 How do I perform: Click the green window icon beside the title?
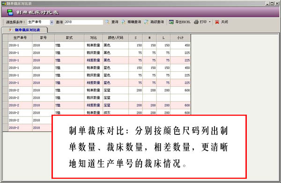10,12
